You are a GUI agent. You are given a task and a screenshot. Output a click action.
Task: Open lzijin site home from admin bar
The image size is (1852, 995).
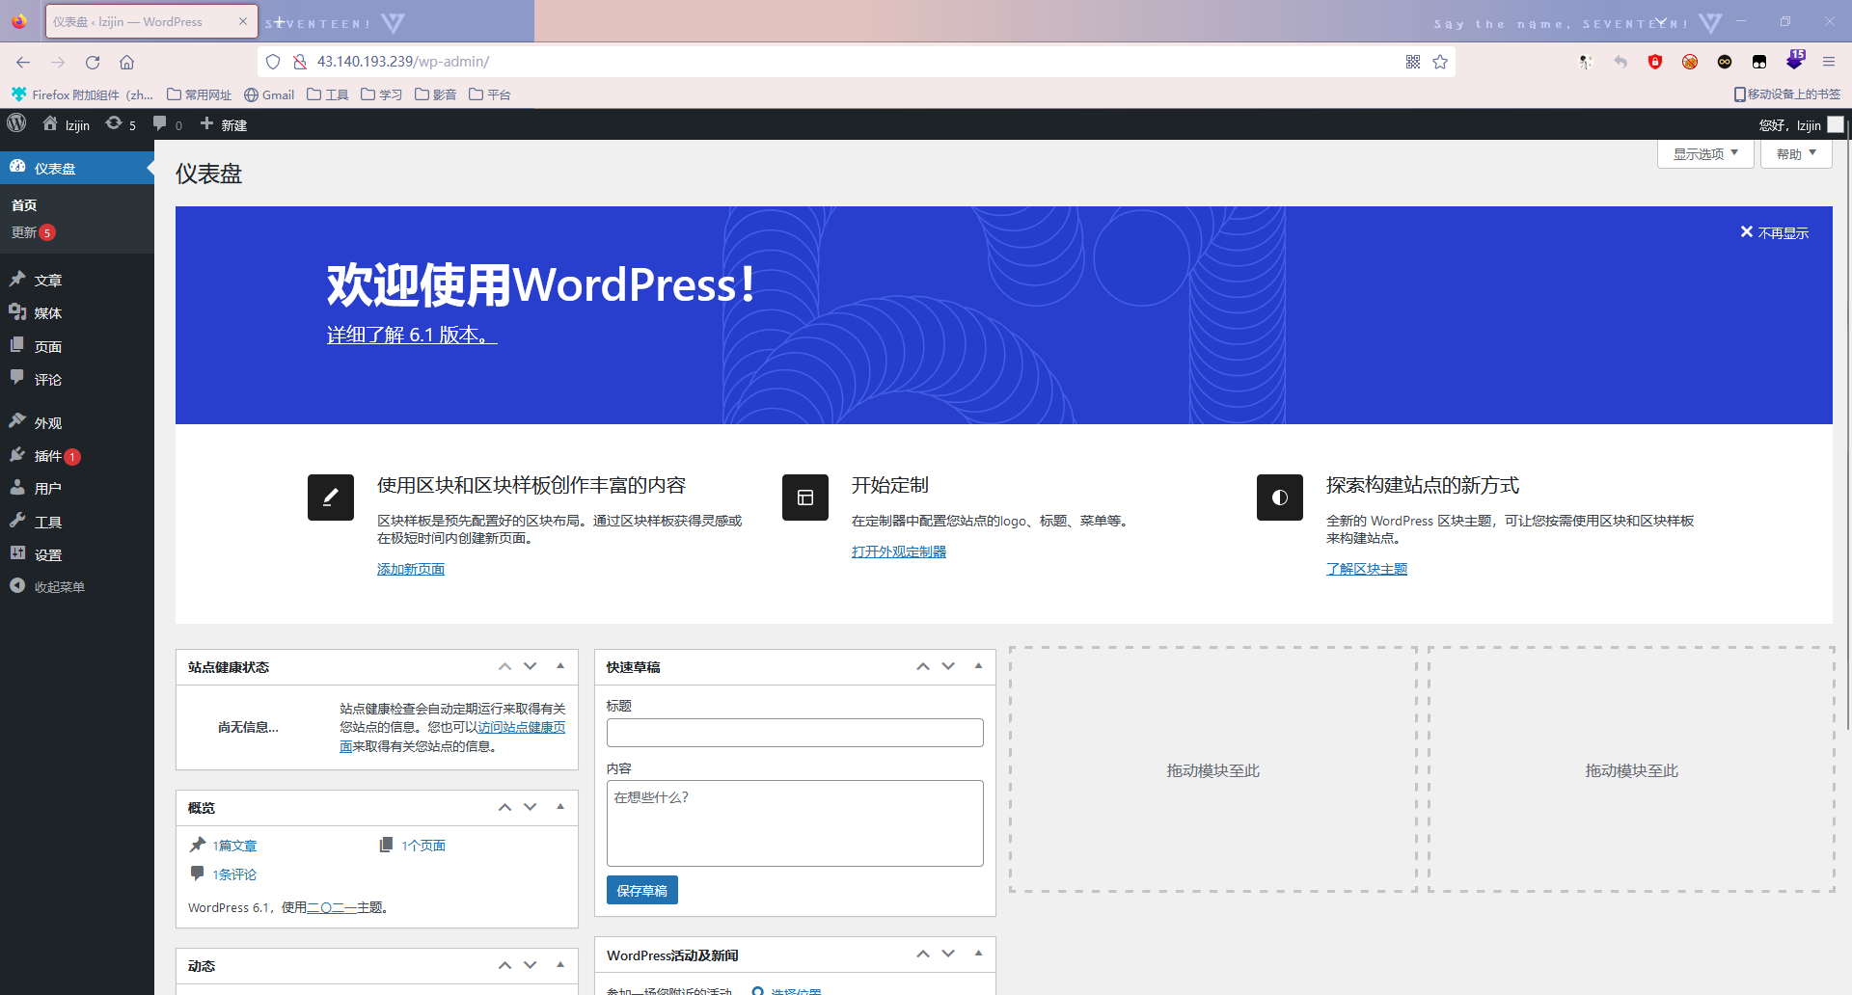67,124
